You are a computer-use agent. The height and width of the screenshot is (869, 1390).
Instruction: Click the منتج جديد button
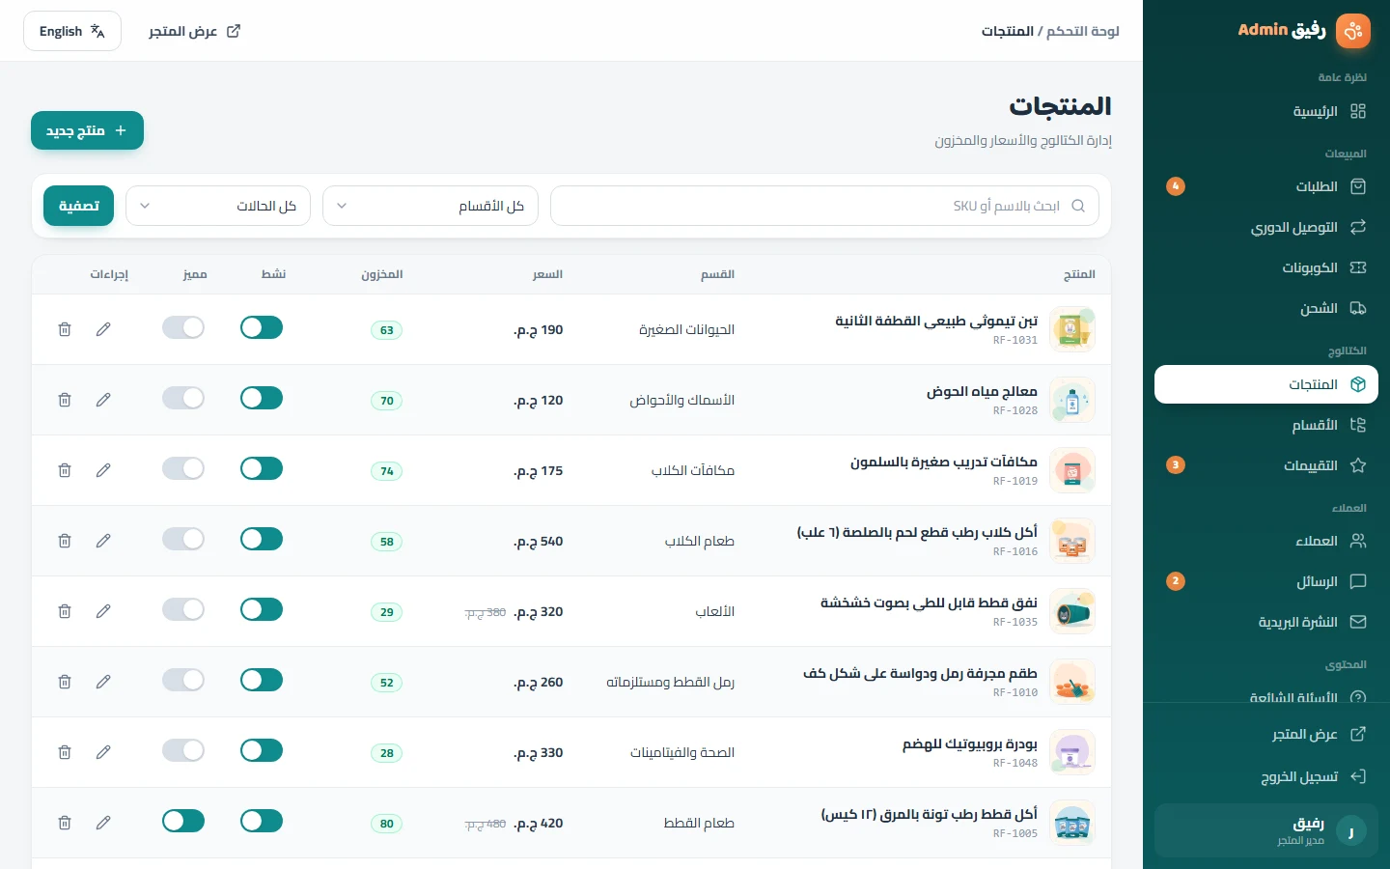click(x=87, y=130)
